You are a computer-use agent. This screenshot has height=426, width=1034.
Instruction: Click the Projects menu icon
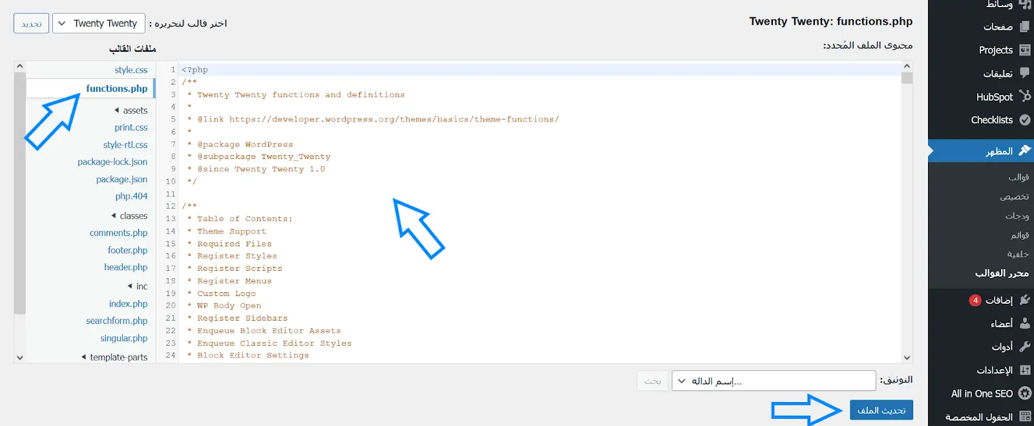(1025, 50)
